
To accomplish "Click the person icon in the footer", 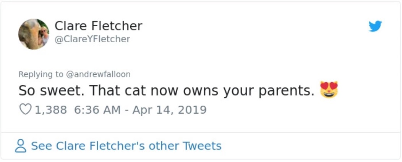I will [21, 146].
